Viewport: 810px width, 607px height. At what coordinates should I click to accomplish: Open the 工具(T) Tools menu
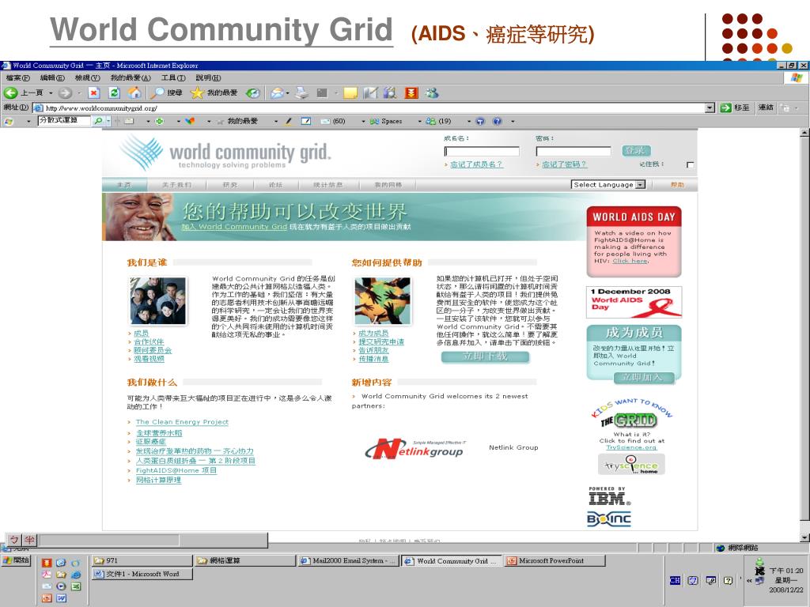click(173, 77)
